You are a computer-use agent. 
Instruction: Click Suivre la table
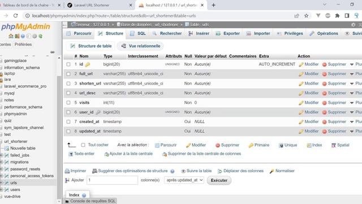(x=196, y=171)
